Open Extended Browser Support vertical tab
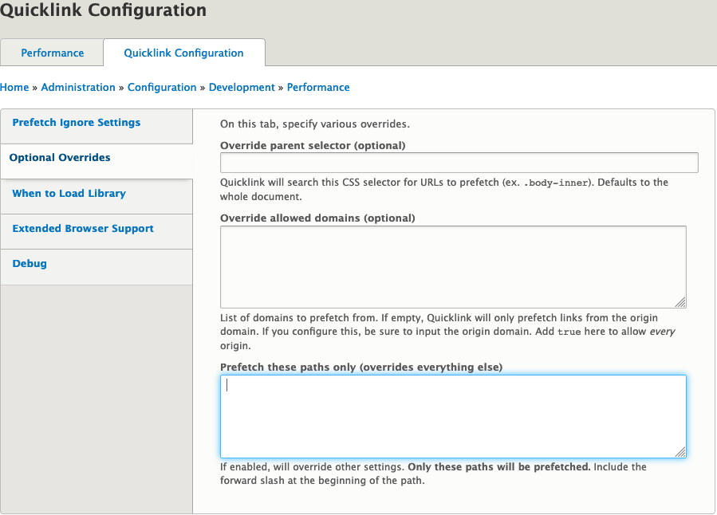 [83, 229]
